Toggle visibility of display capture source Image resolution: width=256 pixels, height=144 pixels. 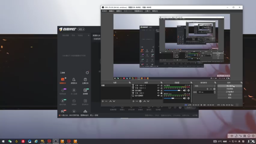pyautogui.click(x=158, y=95)
